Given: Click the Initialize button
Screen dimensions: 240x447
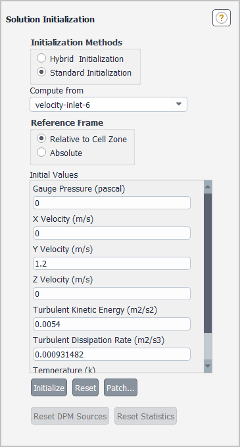Looking at the screenshot, I should click(x=49, y=387).
